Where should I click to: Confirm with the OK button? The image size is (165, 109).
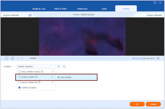[137, 104]
